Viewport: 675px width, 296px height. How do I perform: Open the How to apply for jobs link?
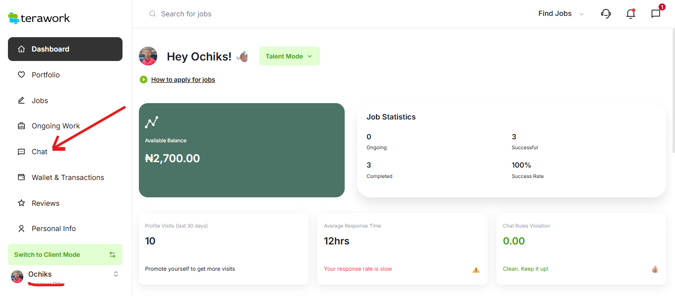coord(183,79)
